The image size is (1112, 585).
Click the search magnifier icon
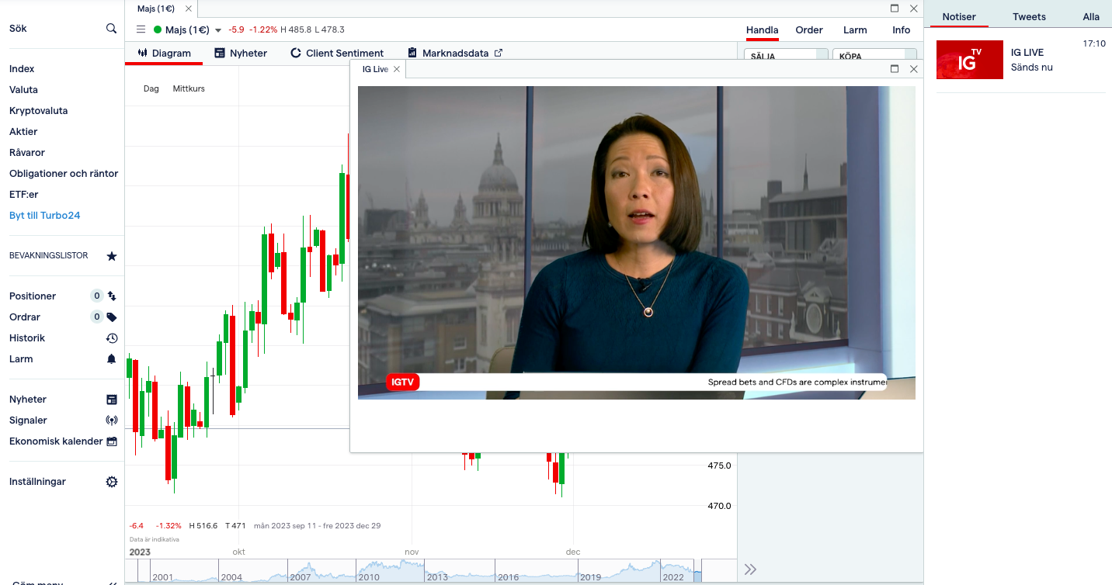[111, 29]
